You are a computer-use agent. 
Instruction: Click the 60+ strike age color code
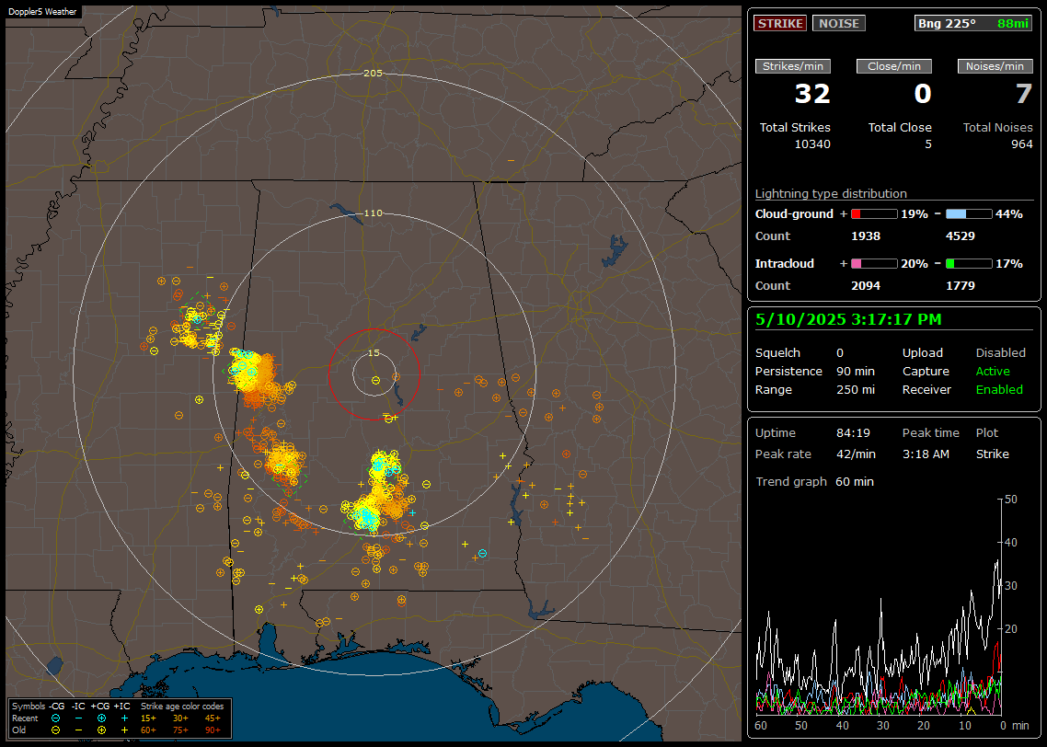[148, 730]
